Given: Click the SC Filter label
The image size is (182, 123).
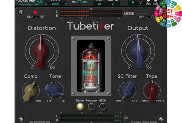Looking at the screenshot, I should pos(127,76).
